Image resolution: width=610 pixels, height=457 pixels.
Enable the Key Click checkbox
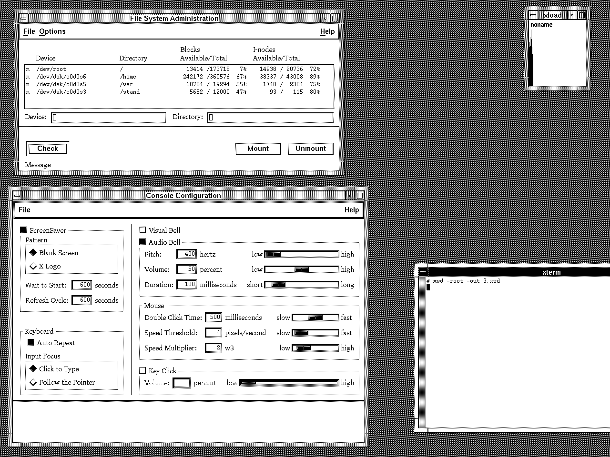pyautogui.click(x=142, y=370)
